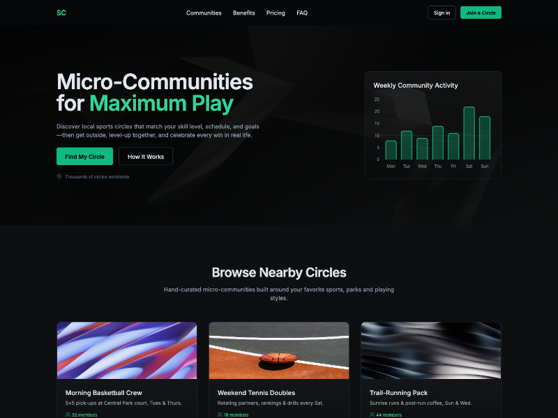Image resolution: width=558 pixels, height=418 pixels.
Task: Click the Saturday bar in activity chart
Action: pos(469,133)
